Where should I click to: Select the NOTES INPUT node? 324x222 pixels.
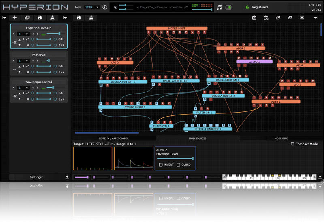tap(177, 28)
